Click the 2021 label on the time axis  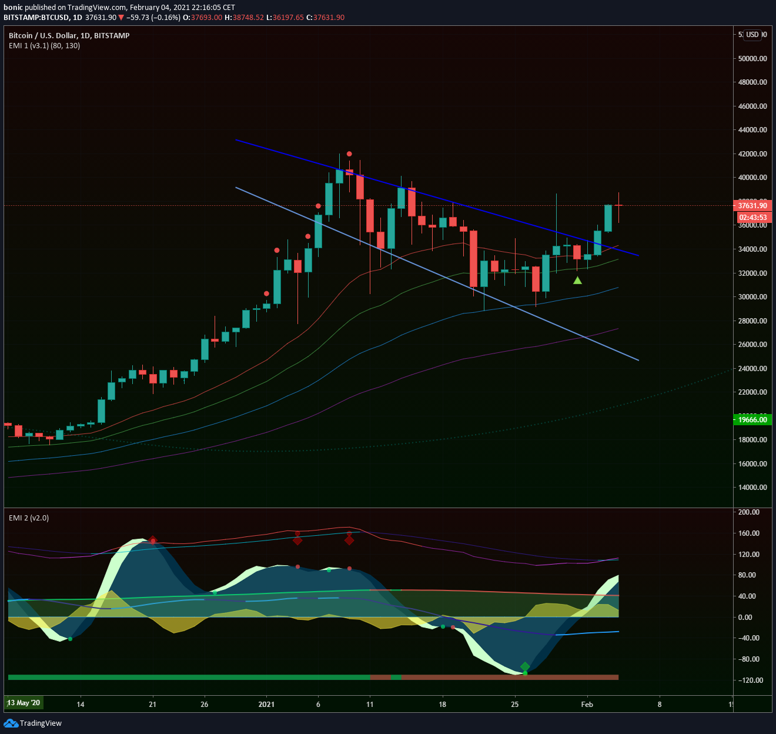tap(266, 704)
